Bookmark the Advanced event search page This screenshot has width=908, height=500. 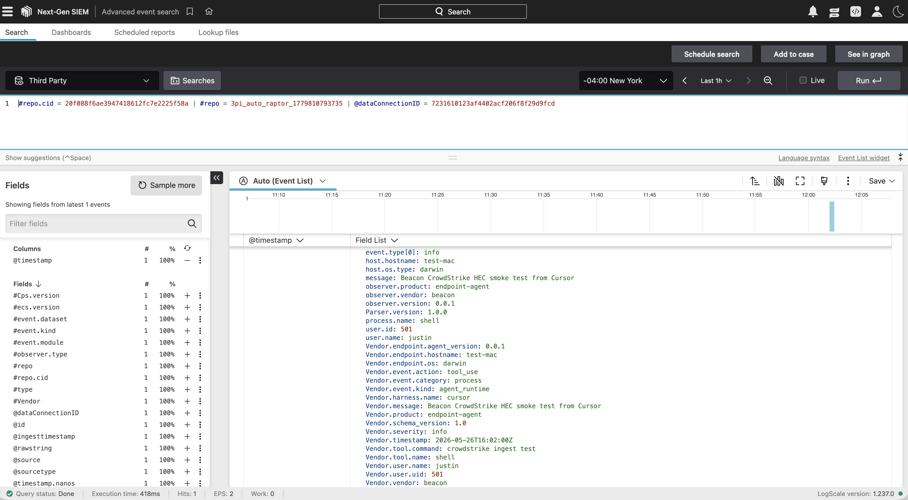pyautogui.click(x=190, y=12)
